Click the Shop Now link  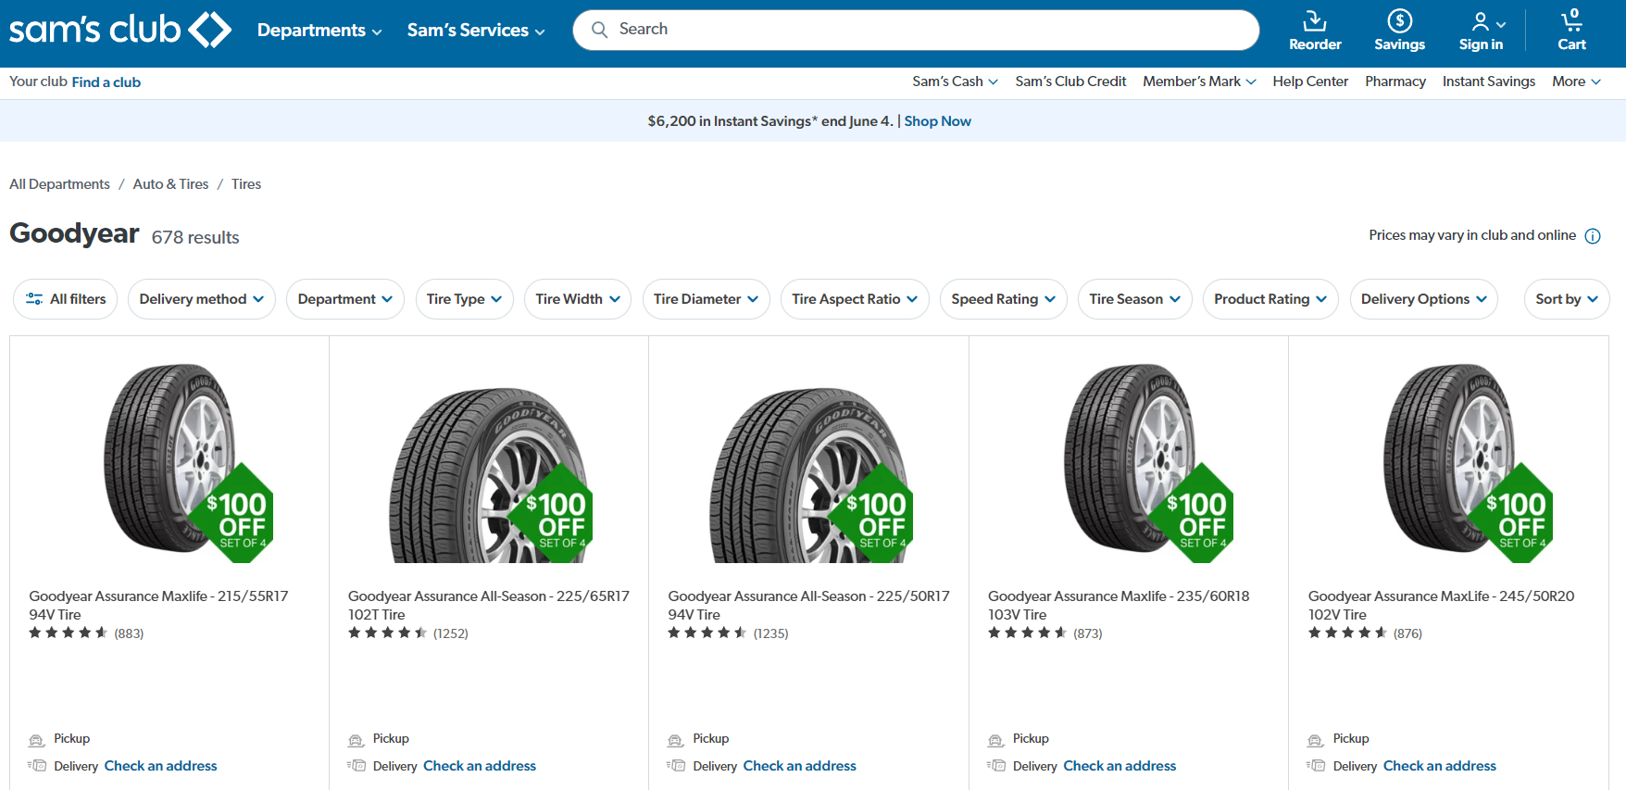(x=937, y=121)
